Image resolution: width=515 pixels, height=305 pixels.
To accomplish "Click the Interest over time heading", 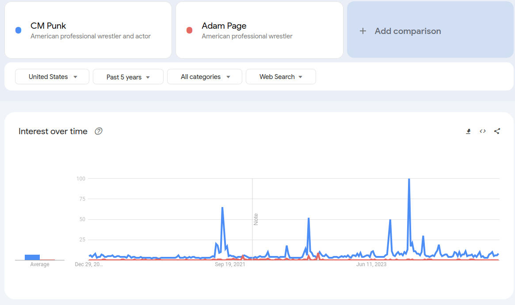I will [x=53, y=131].
